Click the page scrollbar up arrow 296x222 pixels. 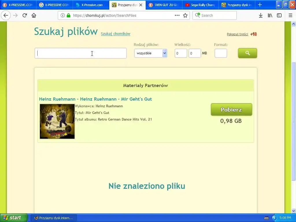coord(294,24)
